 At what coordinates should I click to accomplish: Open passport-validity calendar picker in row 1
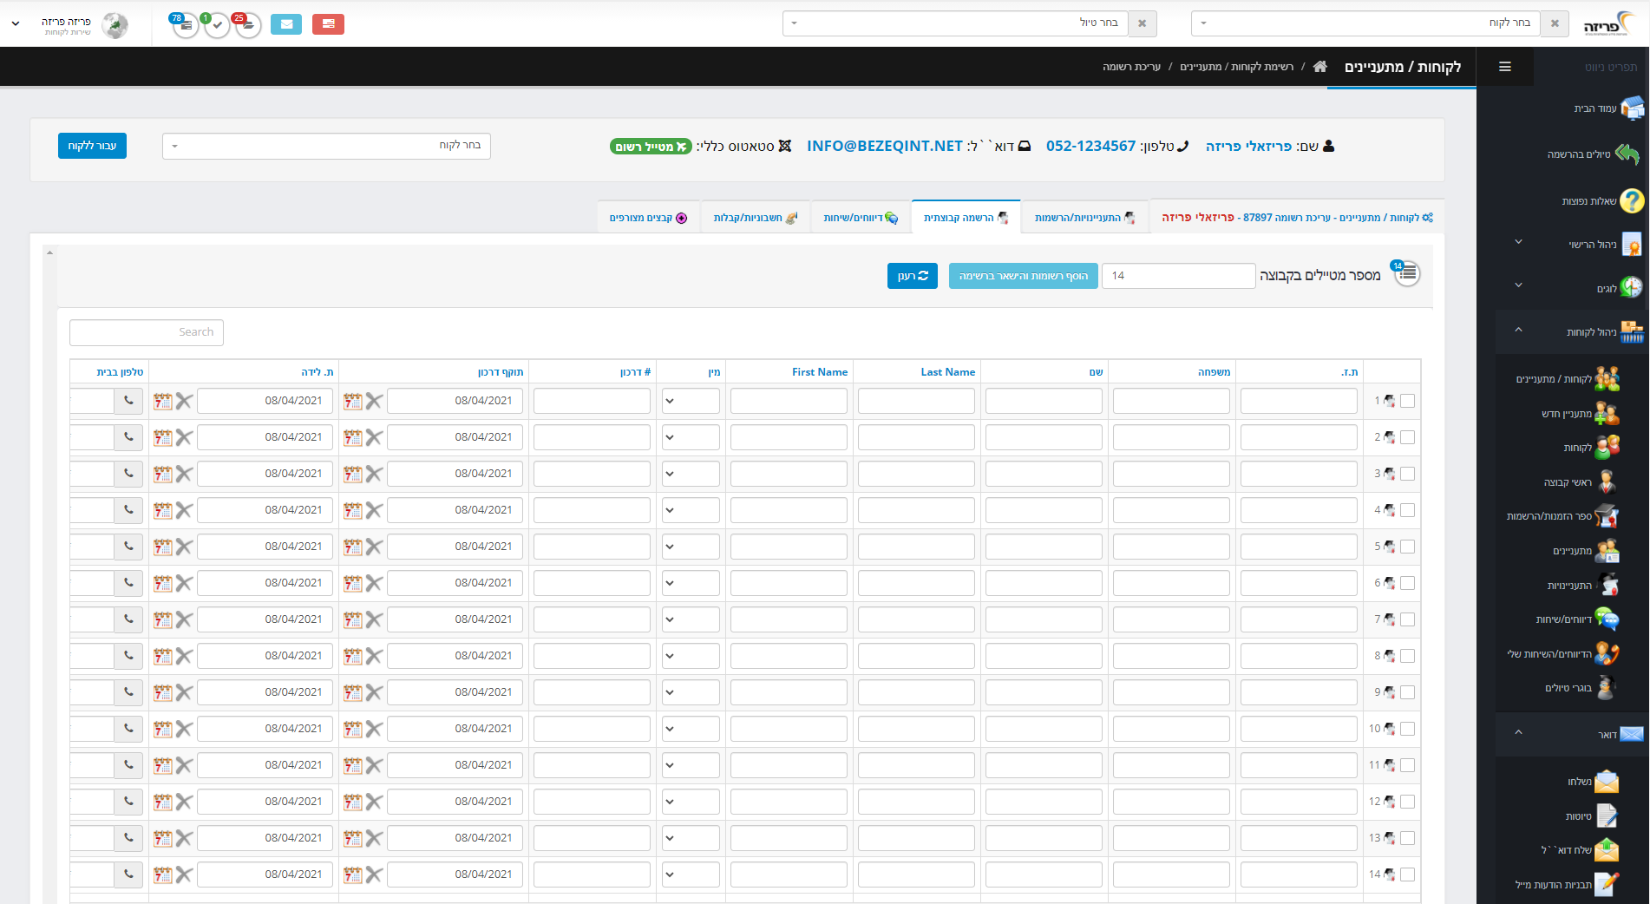pyautogui.click(x=352, y=401)
